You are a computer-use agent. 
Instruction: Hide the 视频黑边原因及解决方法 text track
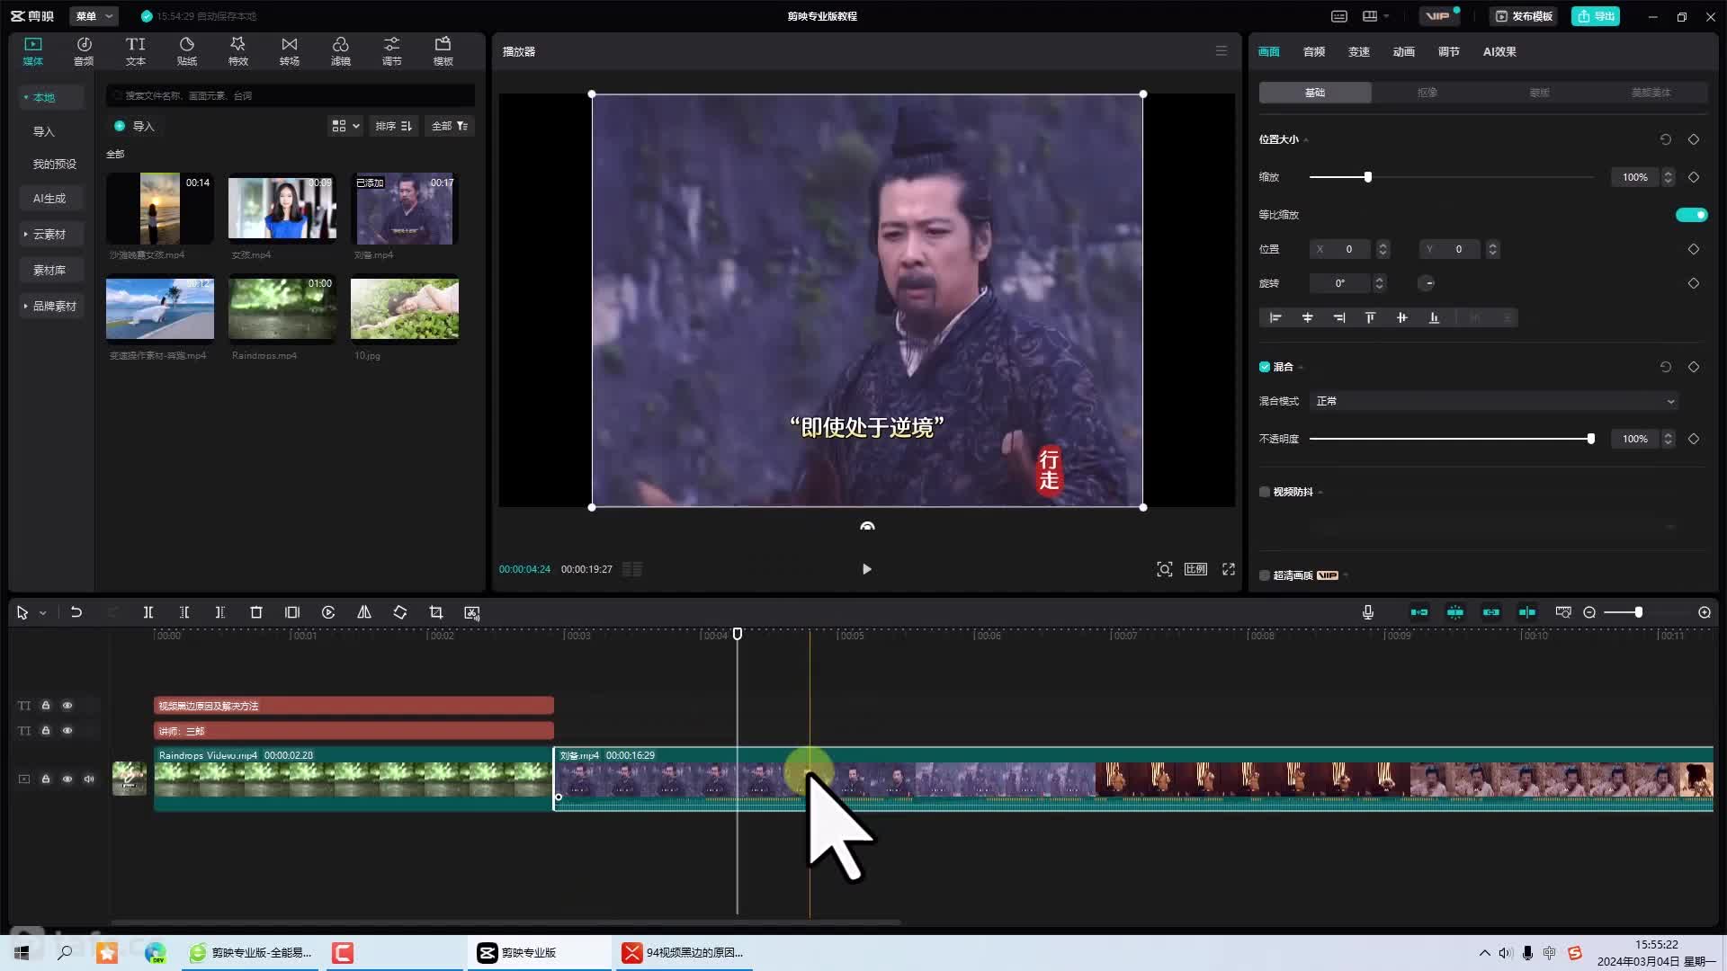[x=67, y=706]
